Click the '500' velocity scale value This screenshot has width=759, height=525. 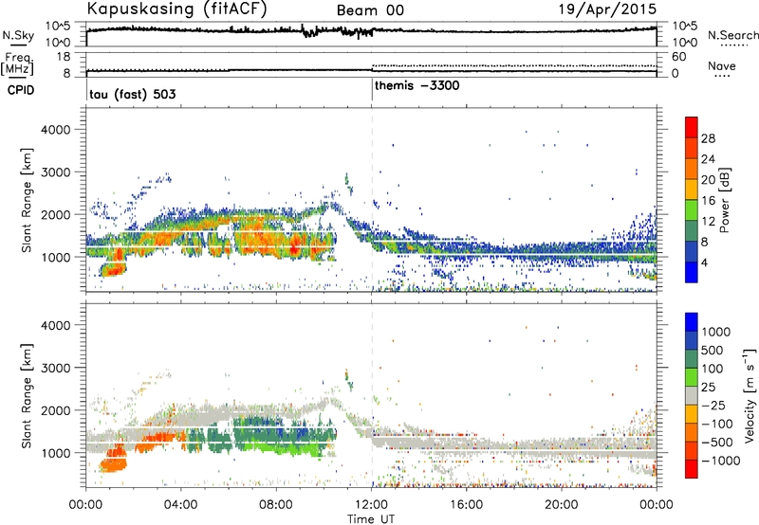click(713, 350)
